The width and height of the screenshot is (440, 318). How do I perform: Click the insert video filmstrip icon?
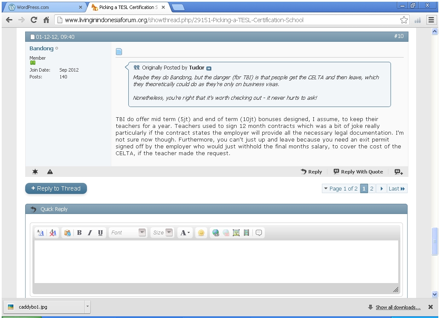pos(246,233)
